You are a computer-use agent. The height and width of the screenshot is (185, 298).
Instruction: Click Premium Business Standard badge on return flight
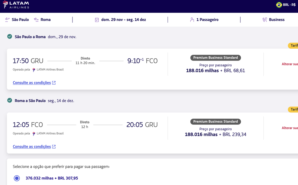216,121
